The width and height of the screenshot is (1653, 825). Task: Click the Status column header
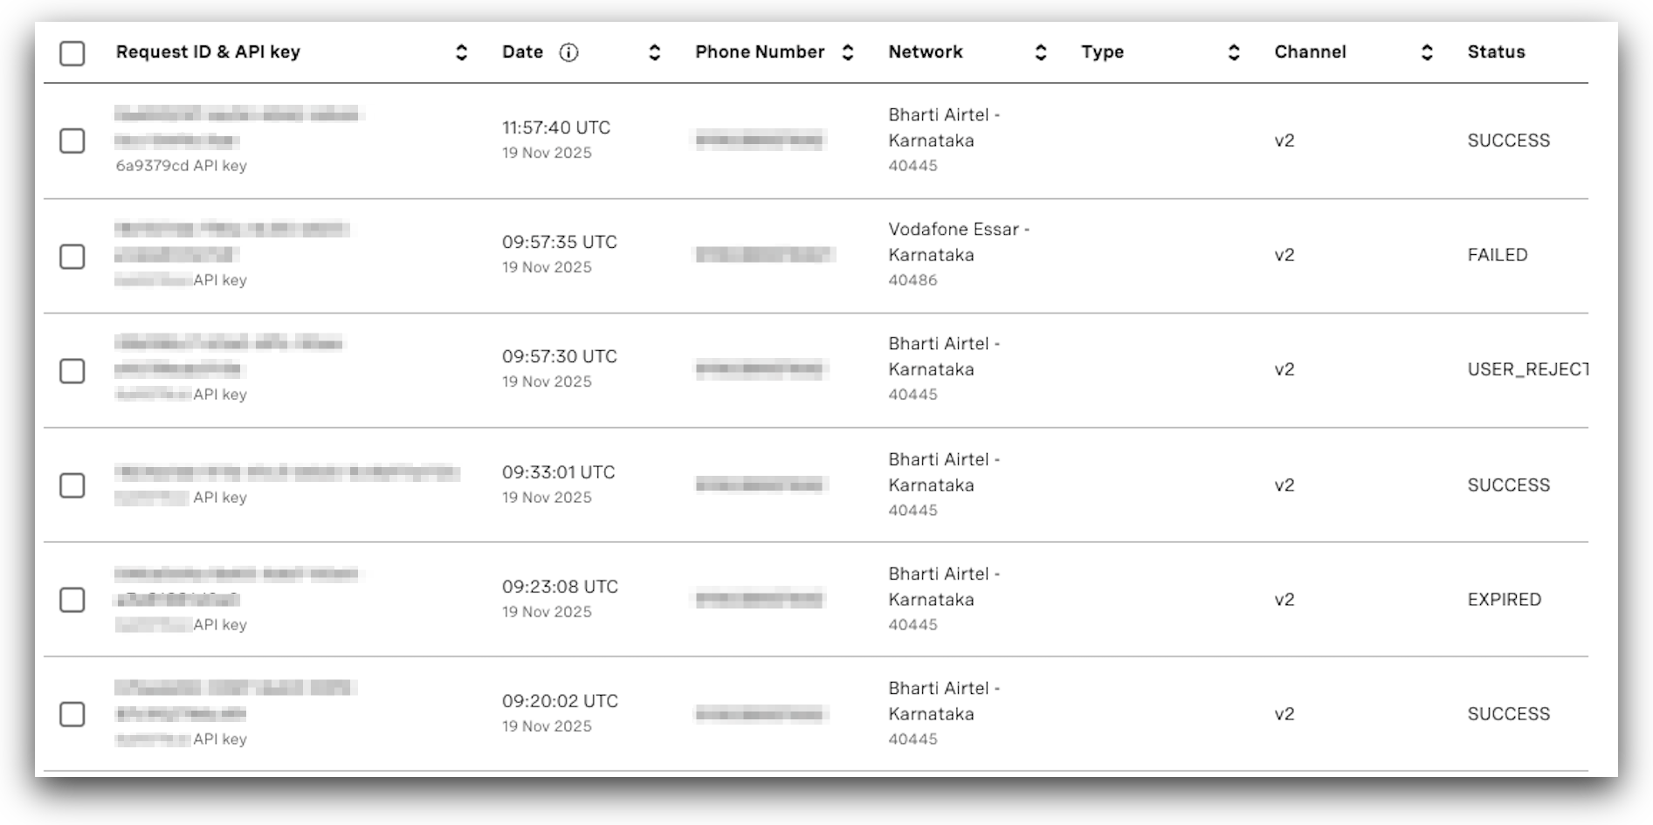click(1495, 52)
